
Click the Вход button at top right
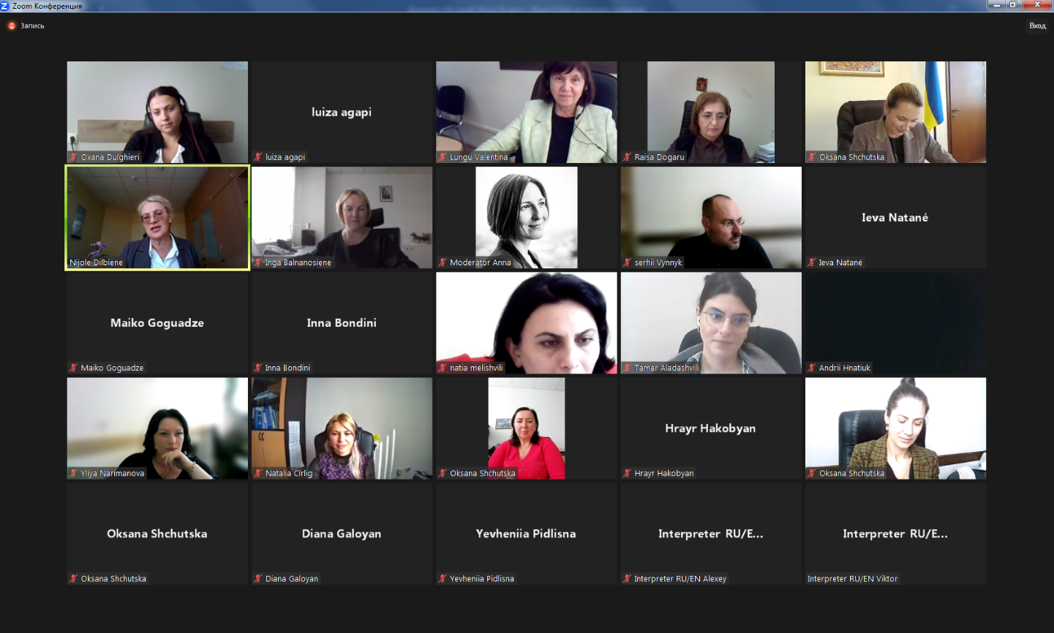[x=1037, y=26]
